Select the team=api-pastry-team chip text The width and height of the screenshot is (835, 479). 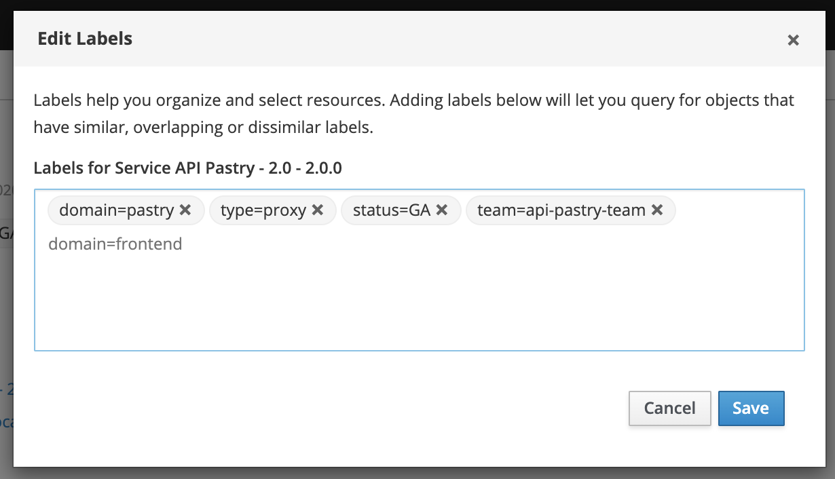(x=561, y=210)
